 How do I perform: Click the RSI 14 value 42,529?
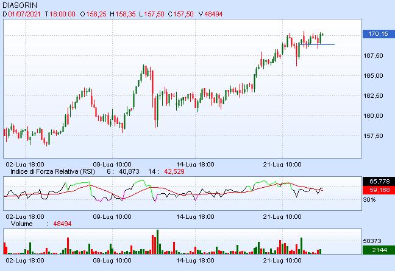174,171
